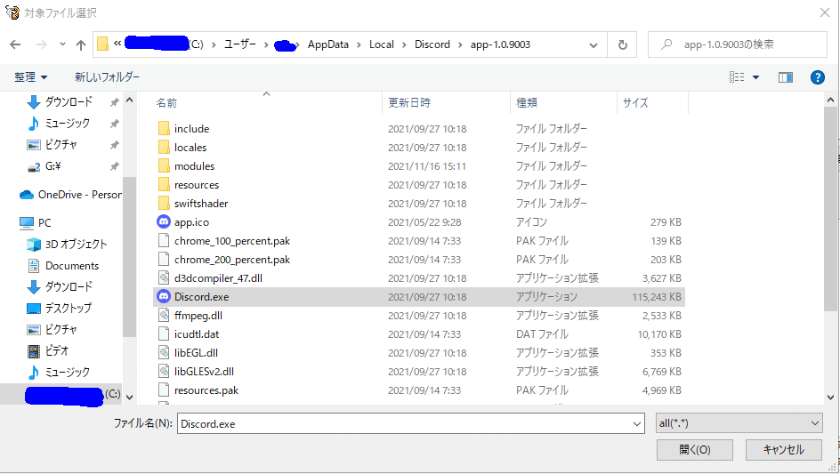Viewport: 840px width, 474px height.
Task: Select the modules folder icon
Action: pyautogui.click(x=164, y=166)
